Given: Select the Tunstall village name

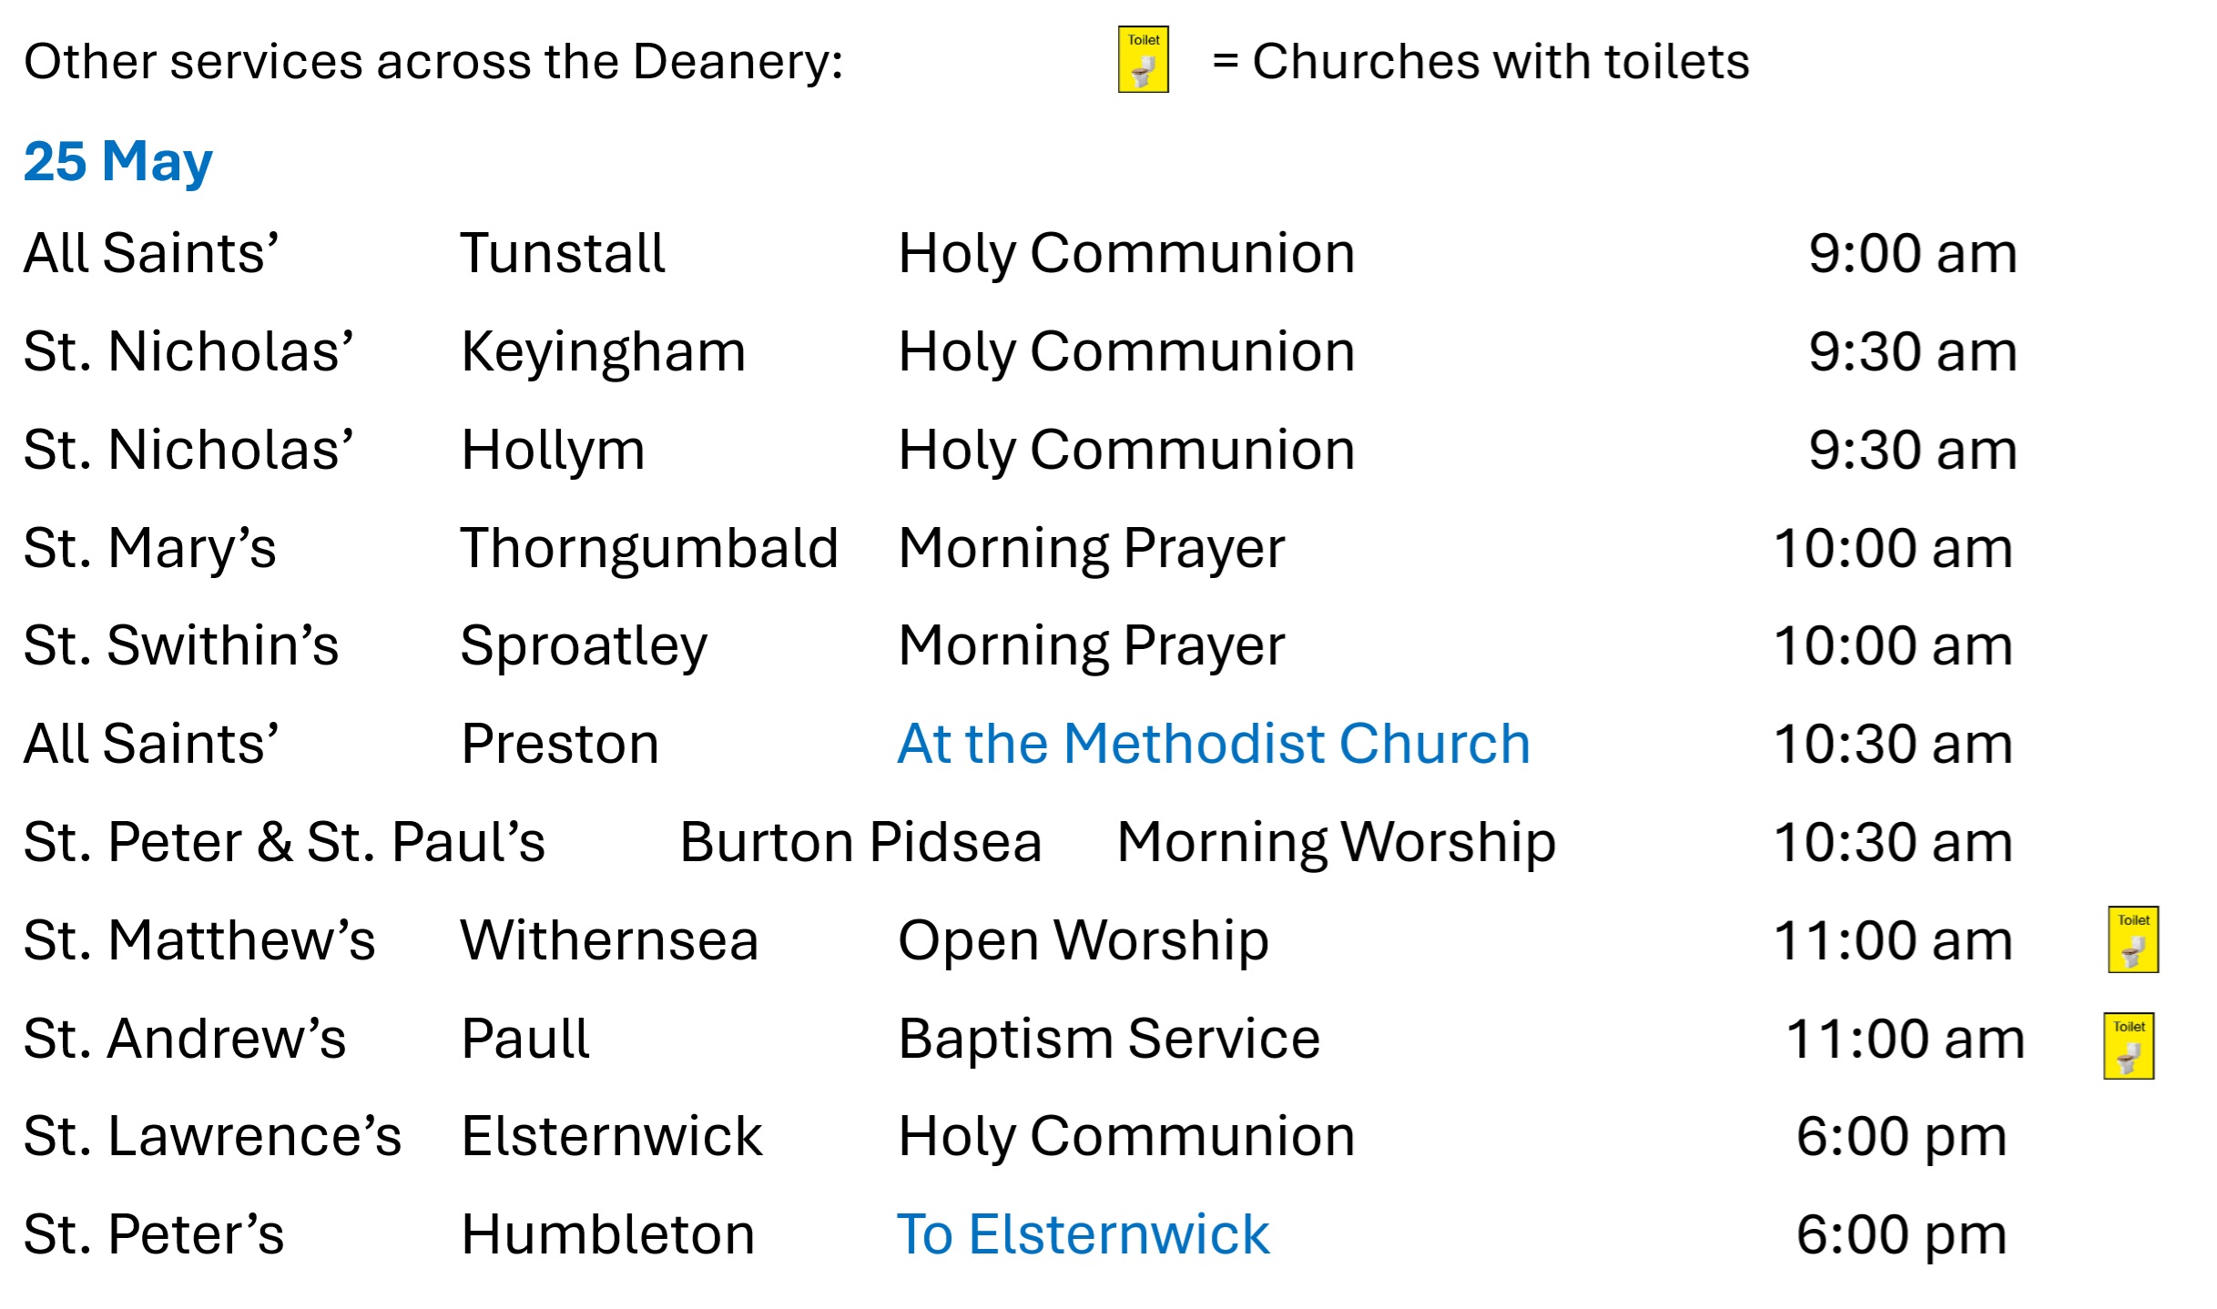Looking at the screenshot, I should point(564,253).
